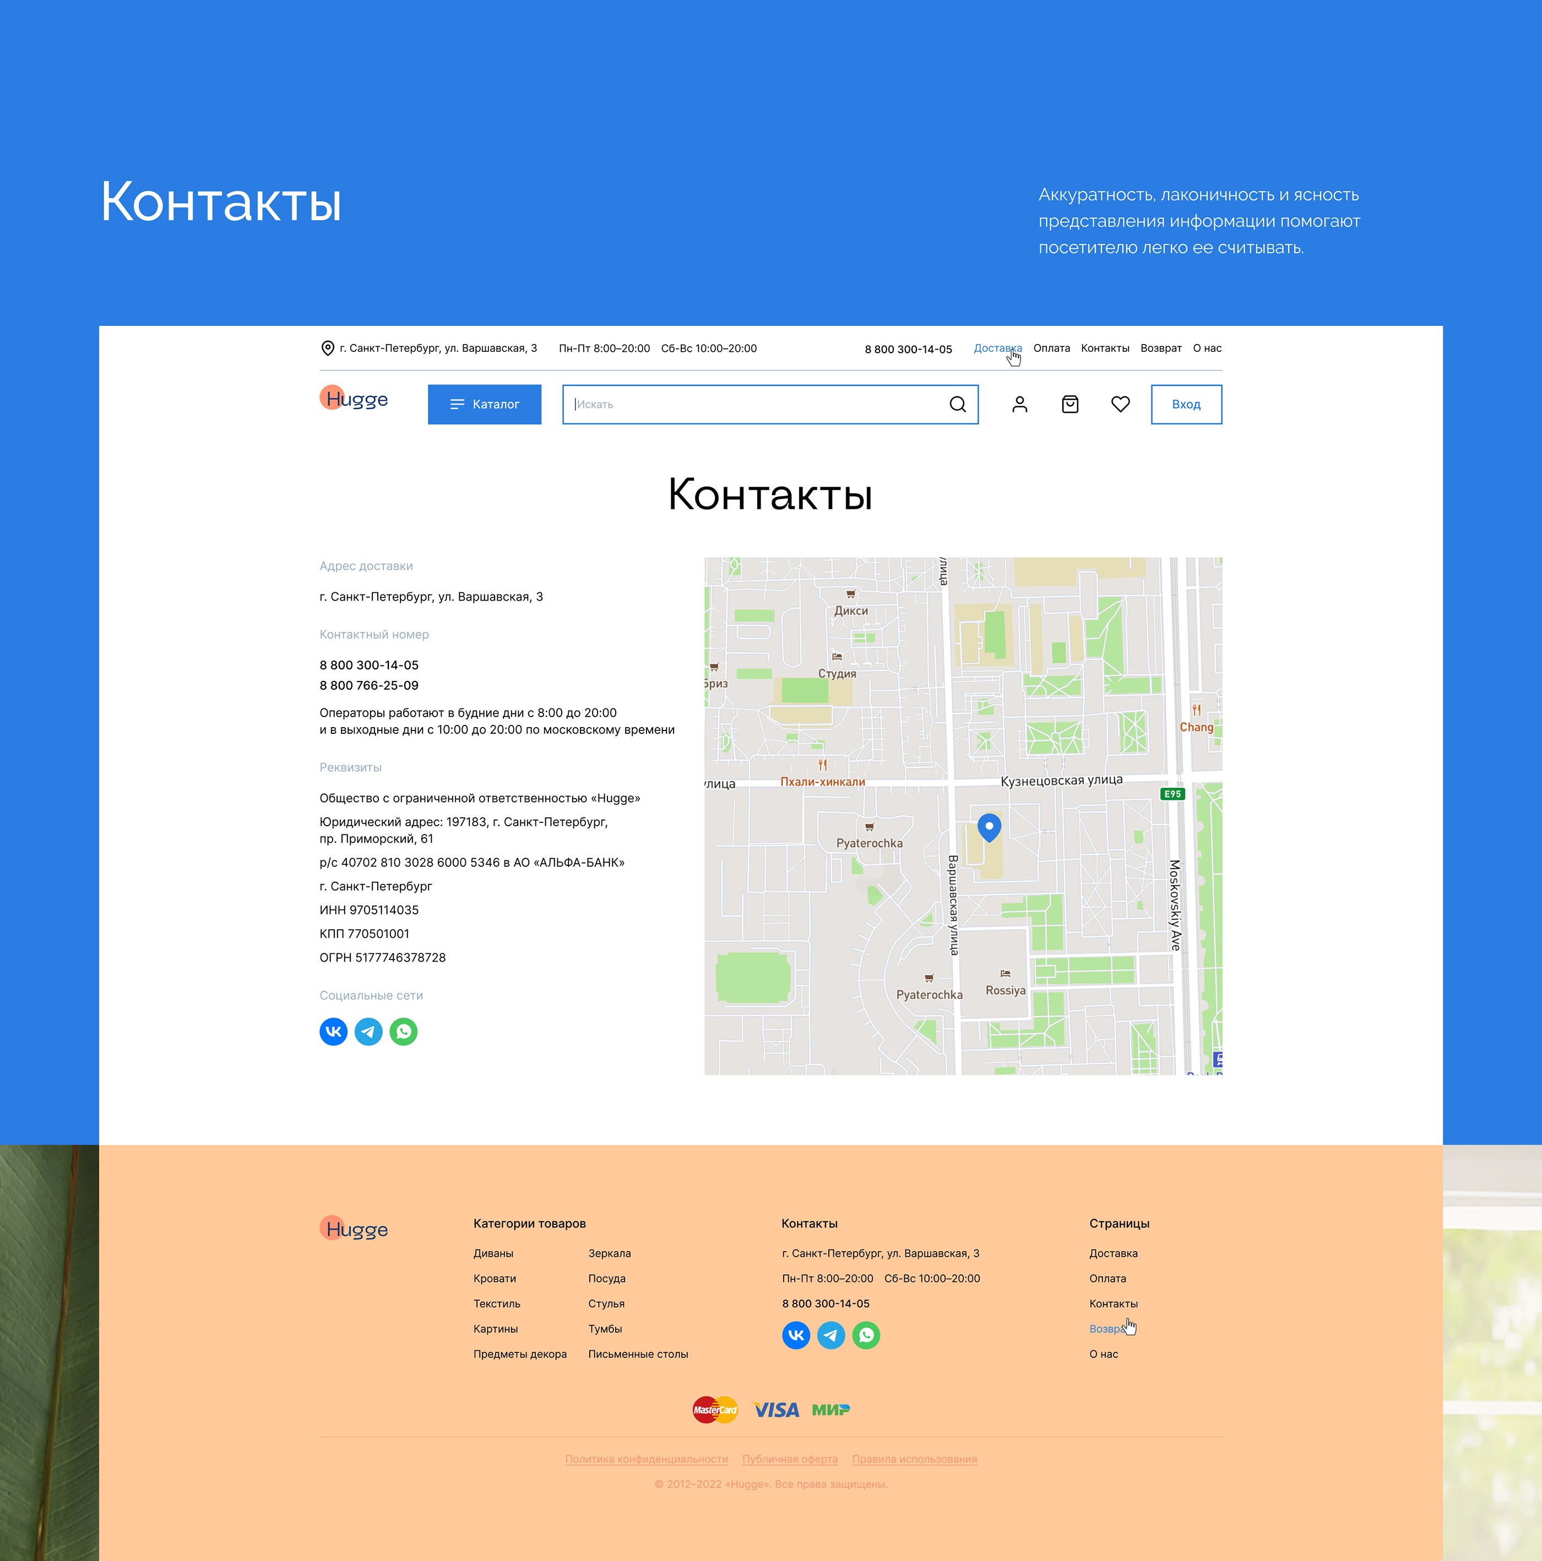Click the search magnifier icon
This screenshot has width=1542, height=1561.
(957, 404)
